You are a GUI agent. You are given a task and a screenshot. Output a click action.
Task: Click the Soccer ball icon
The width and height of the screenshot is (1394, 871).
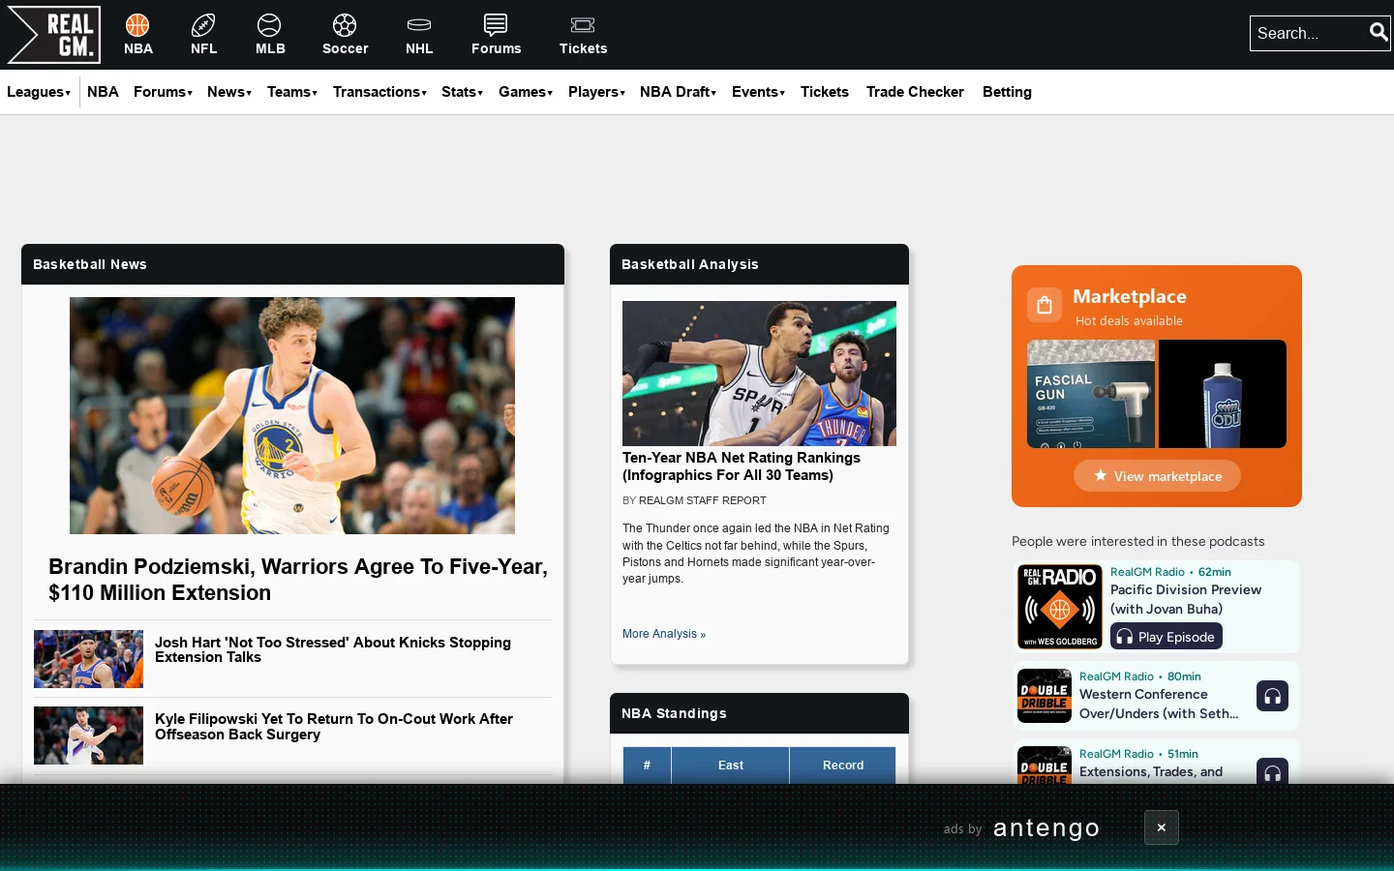345,25
